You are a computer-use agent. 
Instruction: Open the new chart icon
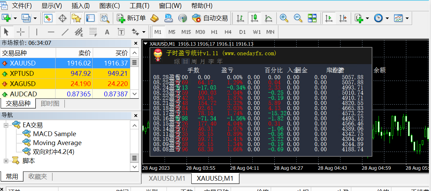coord(7,18)
